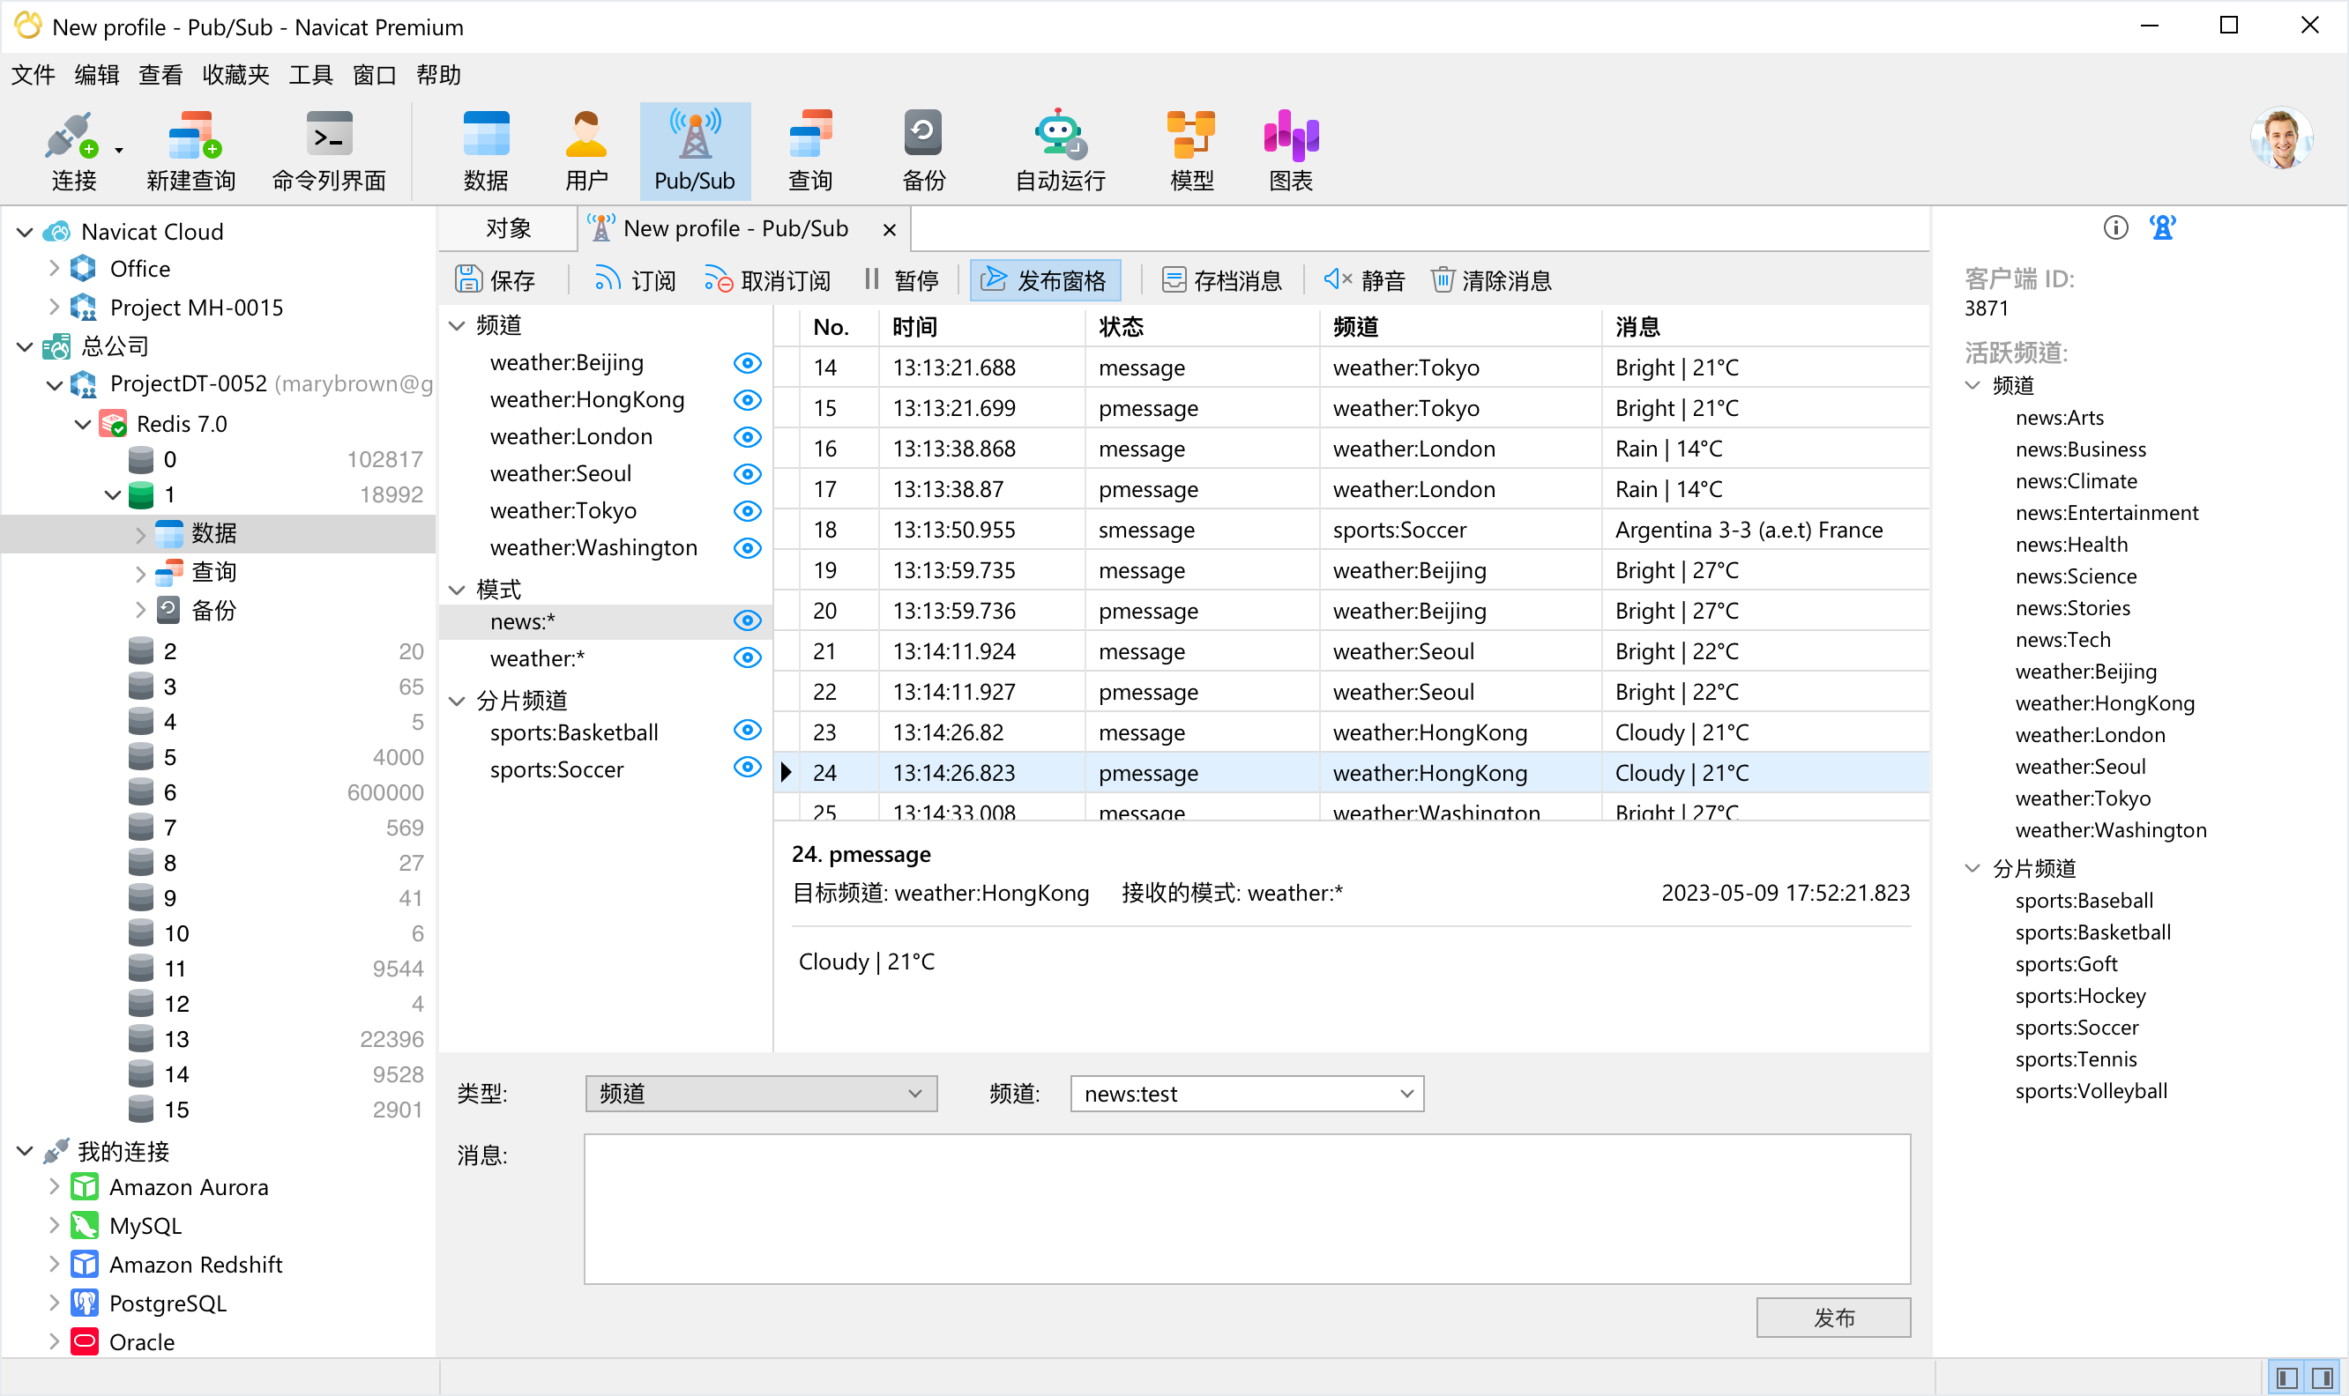Select the MySQL connection
The height and width of the screenshot is (1396, 2349).
coord(145,1226)
